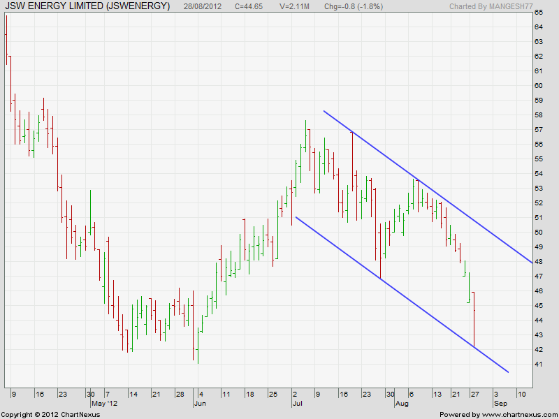The height and width of the screenshot is (419, 559).
Task: Click the volume reading V=2.11M
Action: point(294,6)
